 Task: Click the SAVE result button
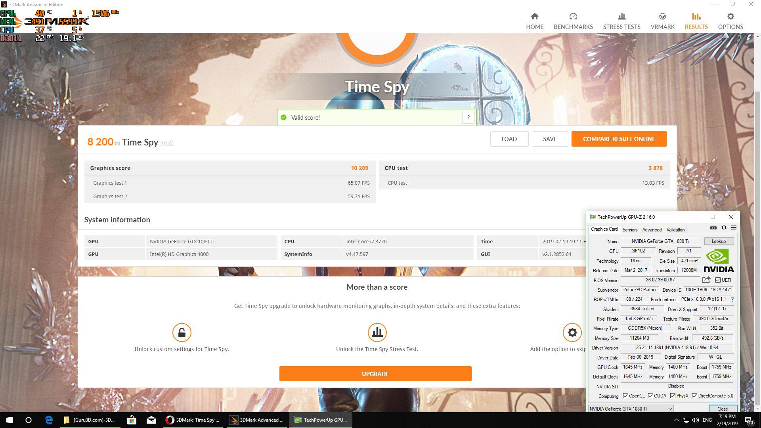550,139
